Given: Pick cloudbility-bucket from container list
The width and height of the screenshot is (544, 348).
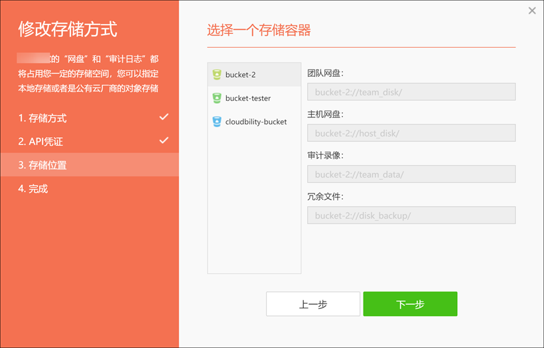Looking at the screenshot, I should pyautogui.click(x=255, y=122).
